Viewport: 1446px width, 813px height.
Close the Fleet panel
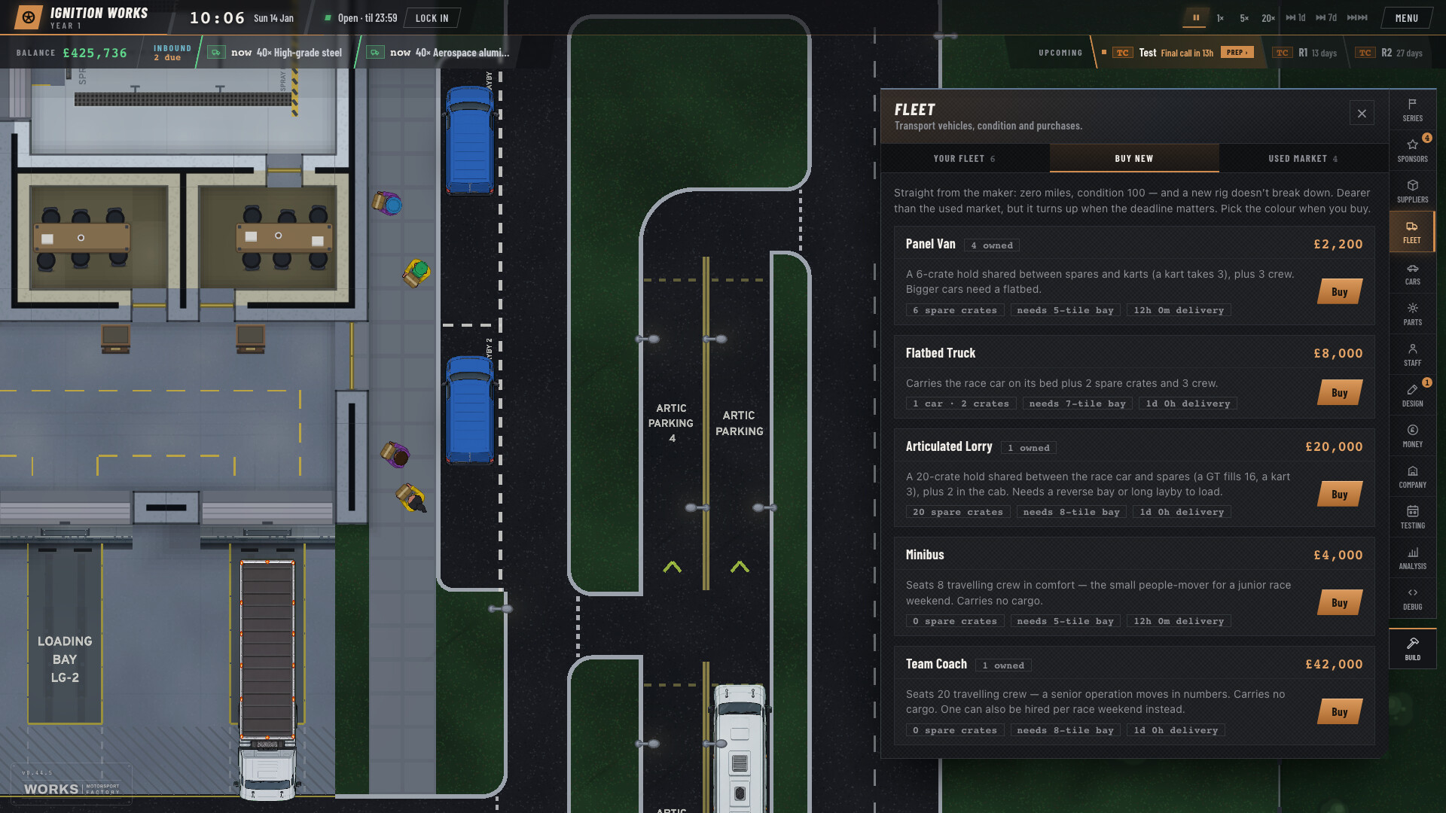(1362, 114)
